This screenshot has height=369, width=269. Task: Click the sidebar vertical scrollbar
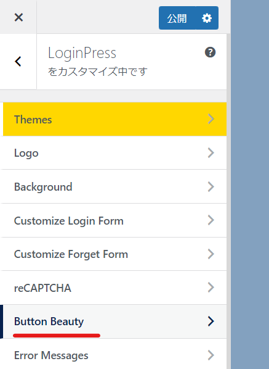228,201
